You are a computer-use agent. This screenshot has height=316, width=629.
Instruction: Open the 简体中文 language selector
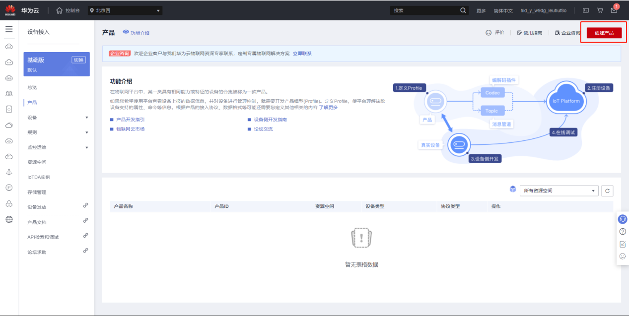503,10
